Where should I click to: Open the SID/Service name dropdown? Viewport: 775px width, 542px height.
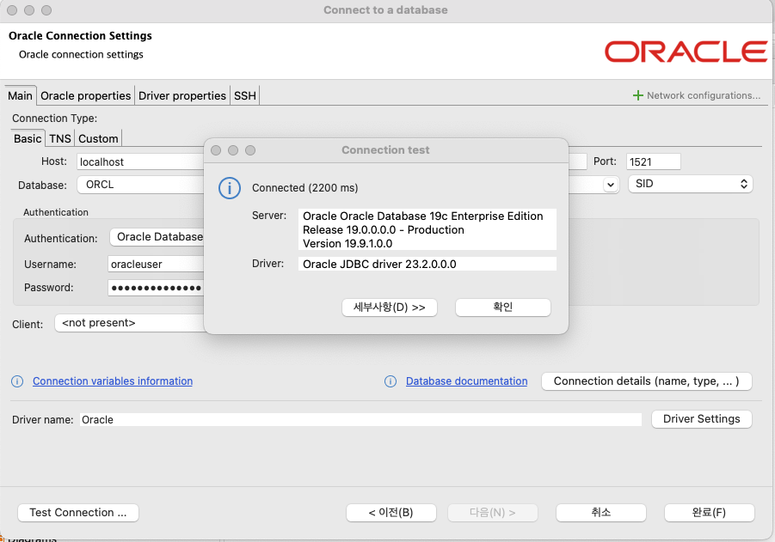click(691, 184)
